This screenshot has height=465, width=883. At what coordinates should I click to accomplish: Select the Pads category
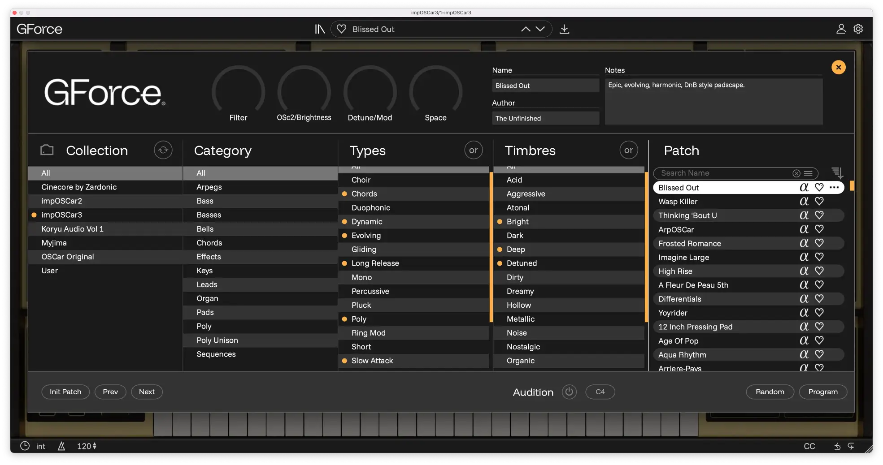click(260, 312)
